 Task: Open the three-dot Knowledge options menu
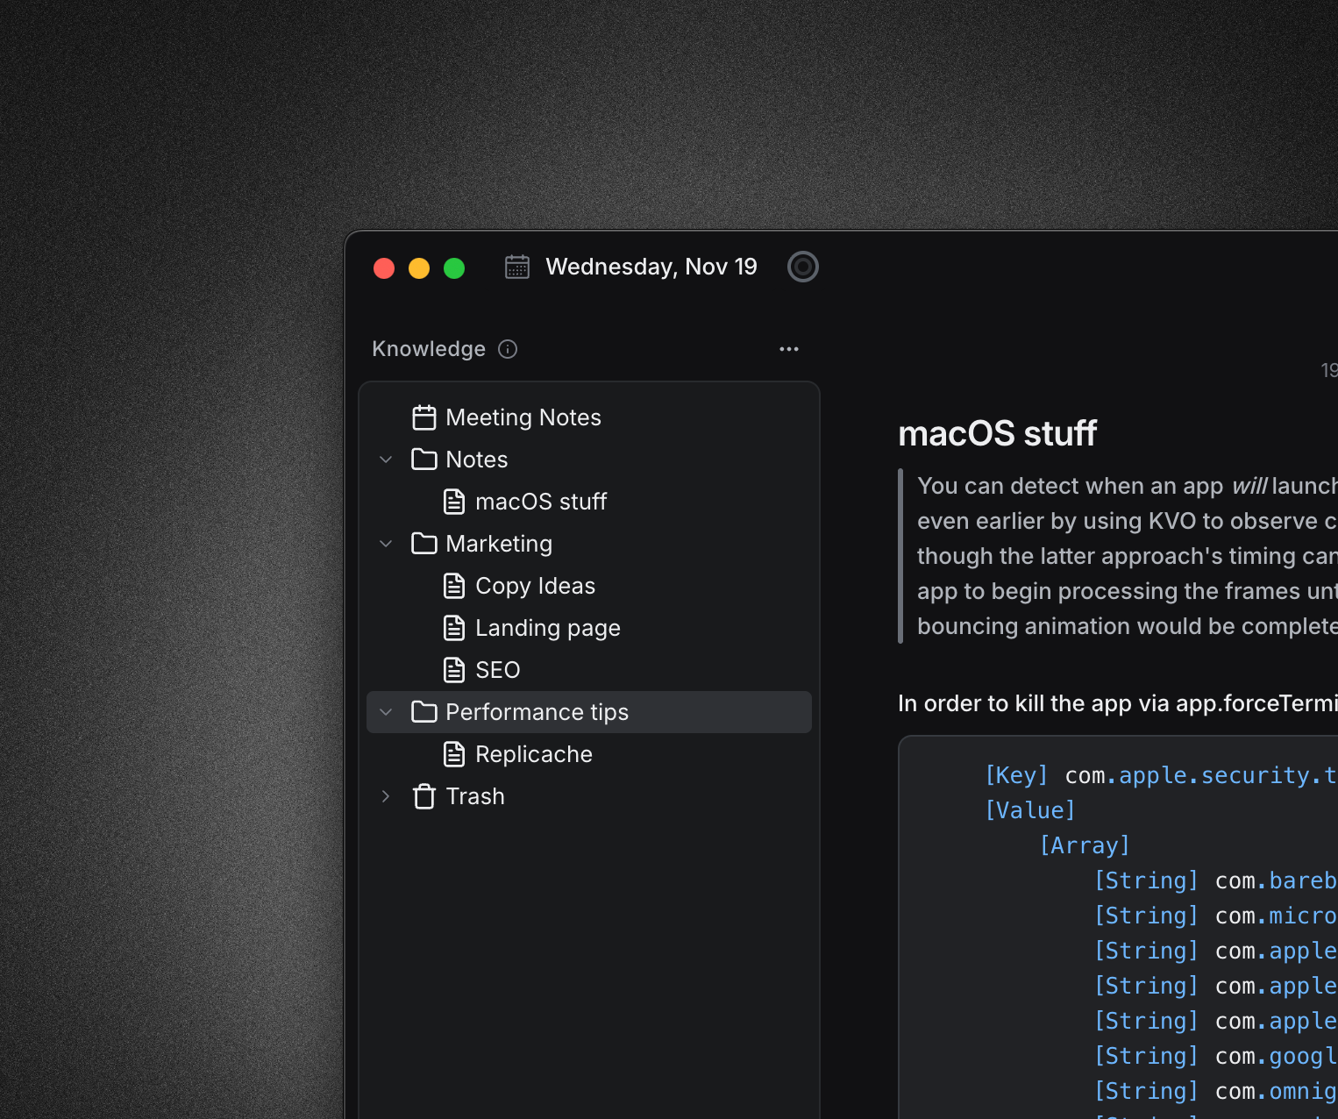pyautogui.click(x=788, y=349)
